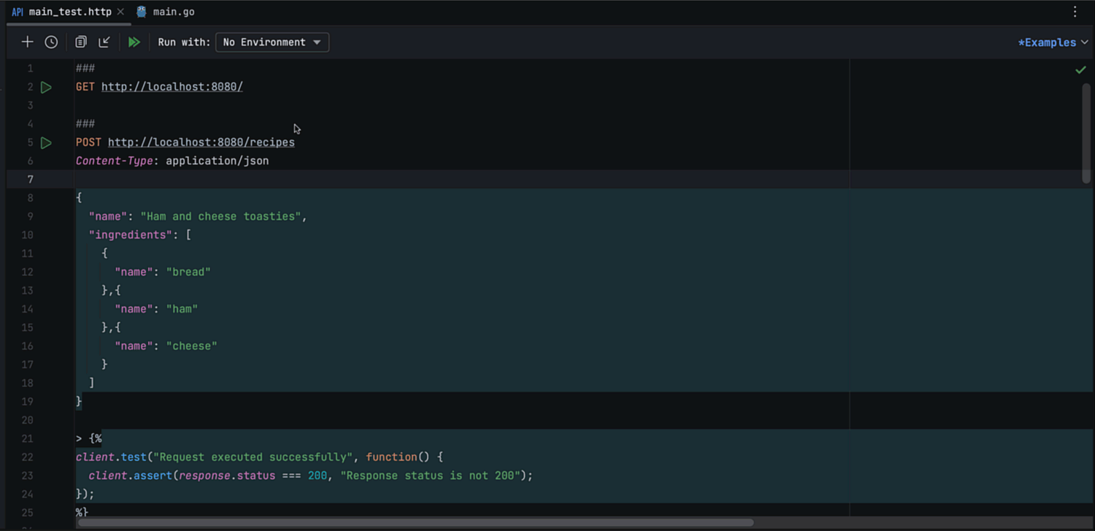Create a new HTTP request with the plus icon
Viewport: 1095px width, 531px height.
coord(27,42)
